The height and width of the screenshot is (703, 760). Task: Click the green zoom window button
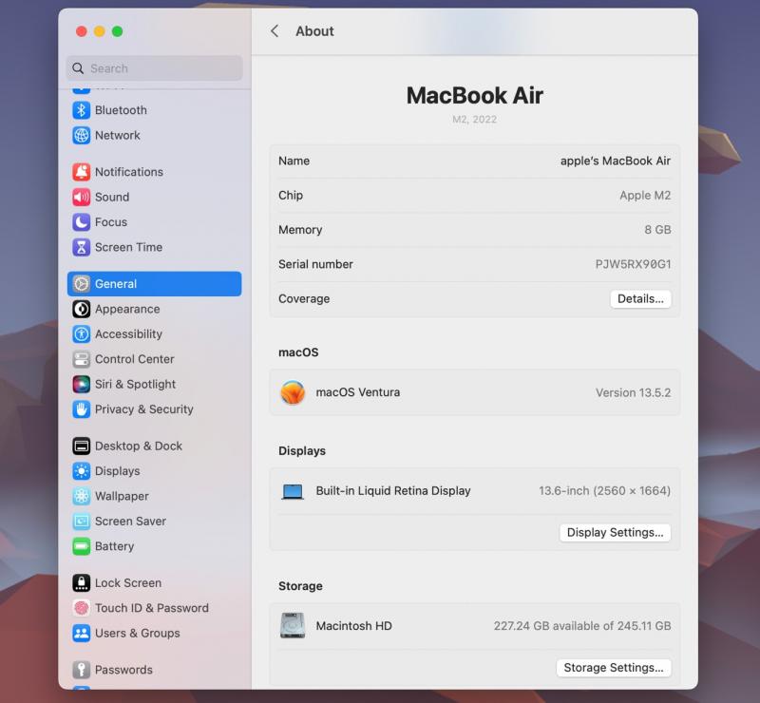point(117,31)
